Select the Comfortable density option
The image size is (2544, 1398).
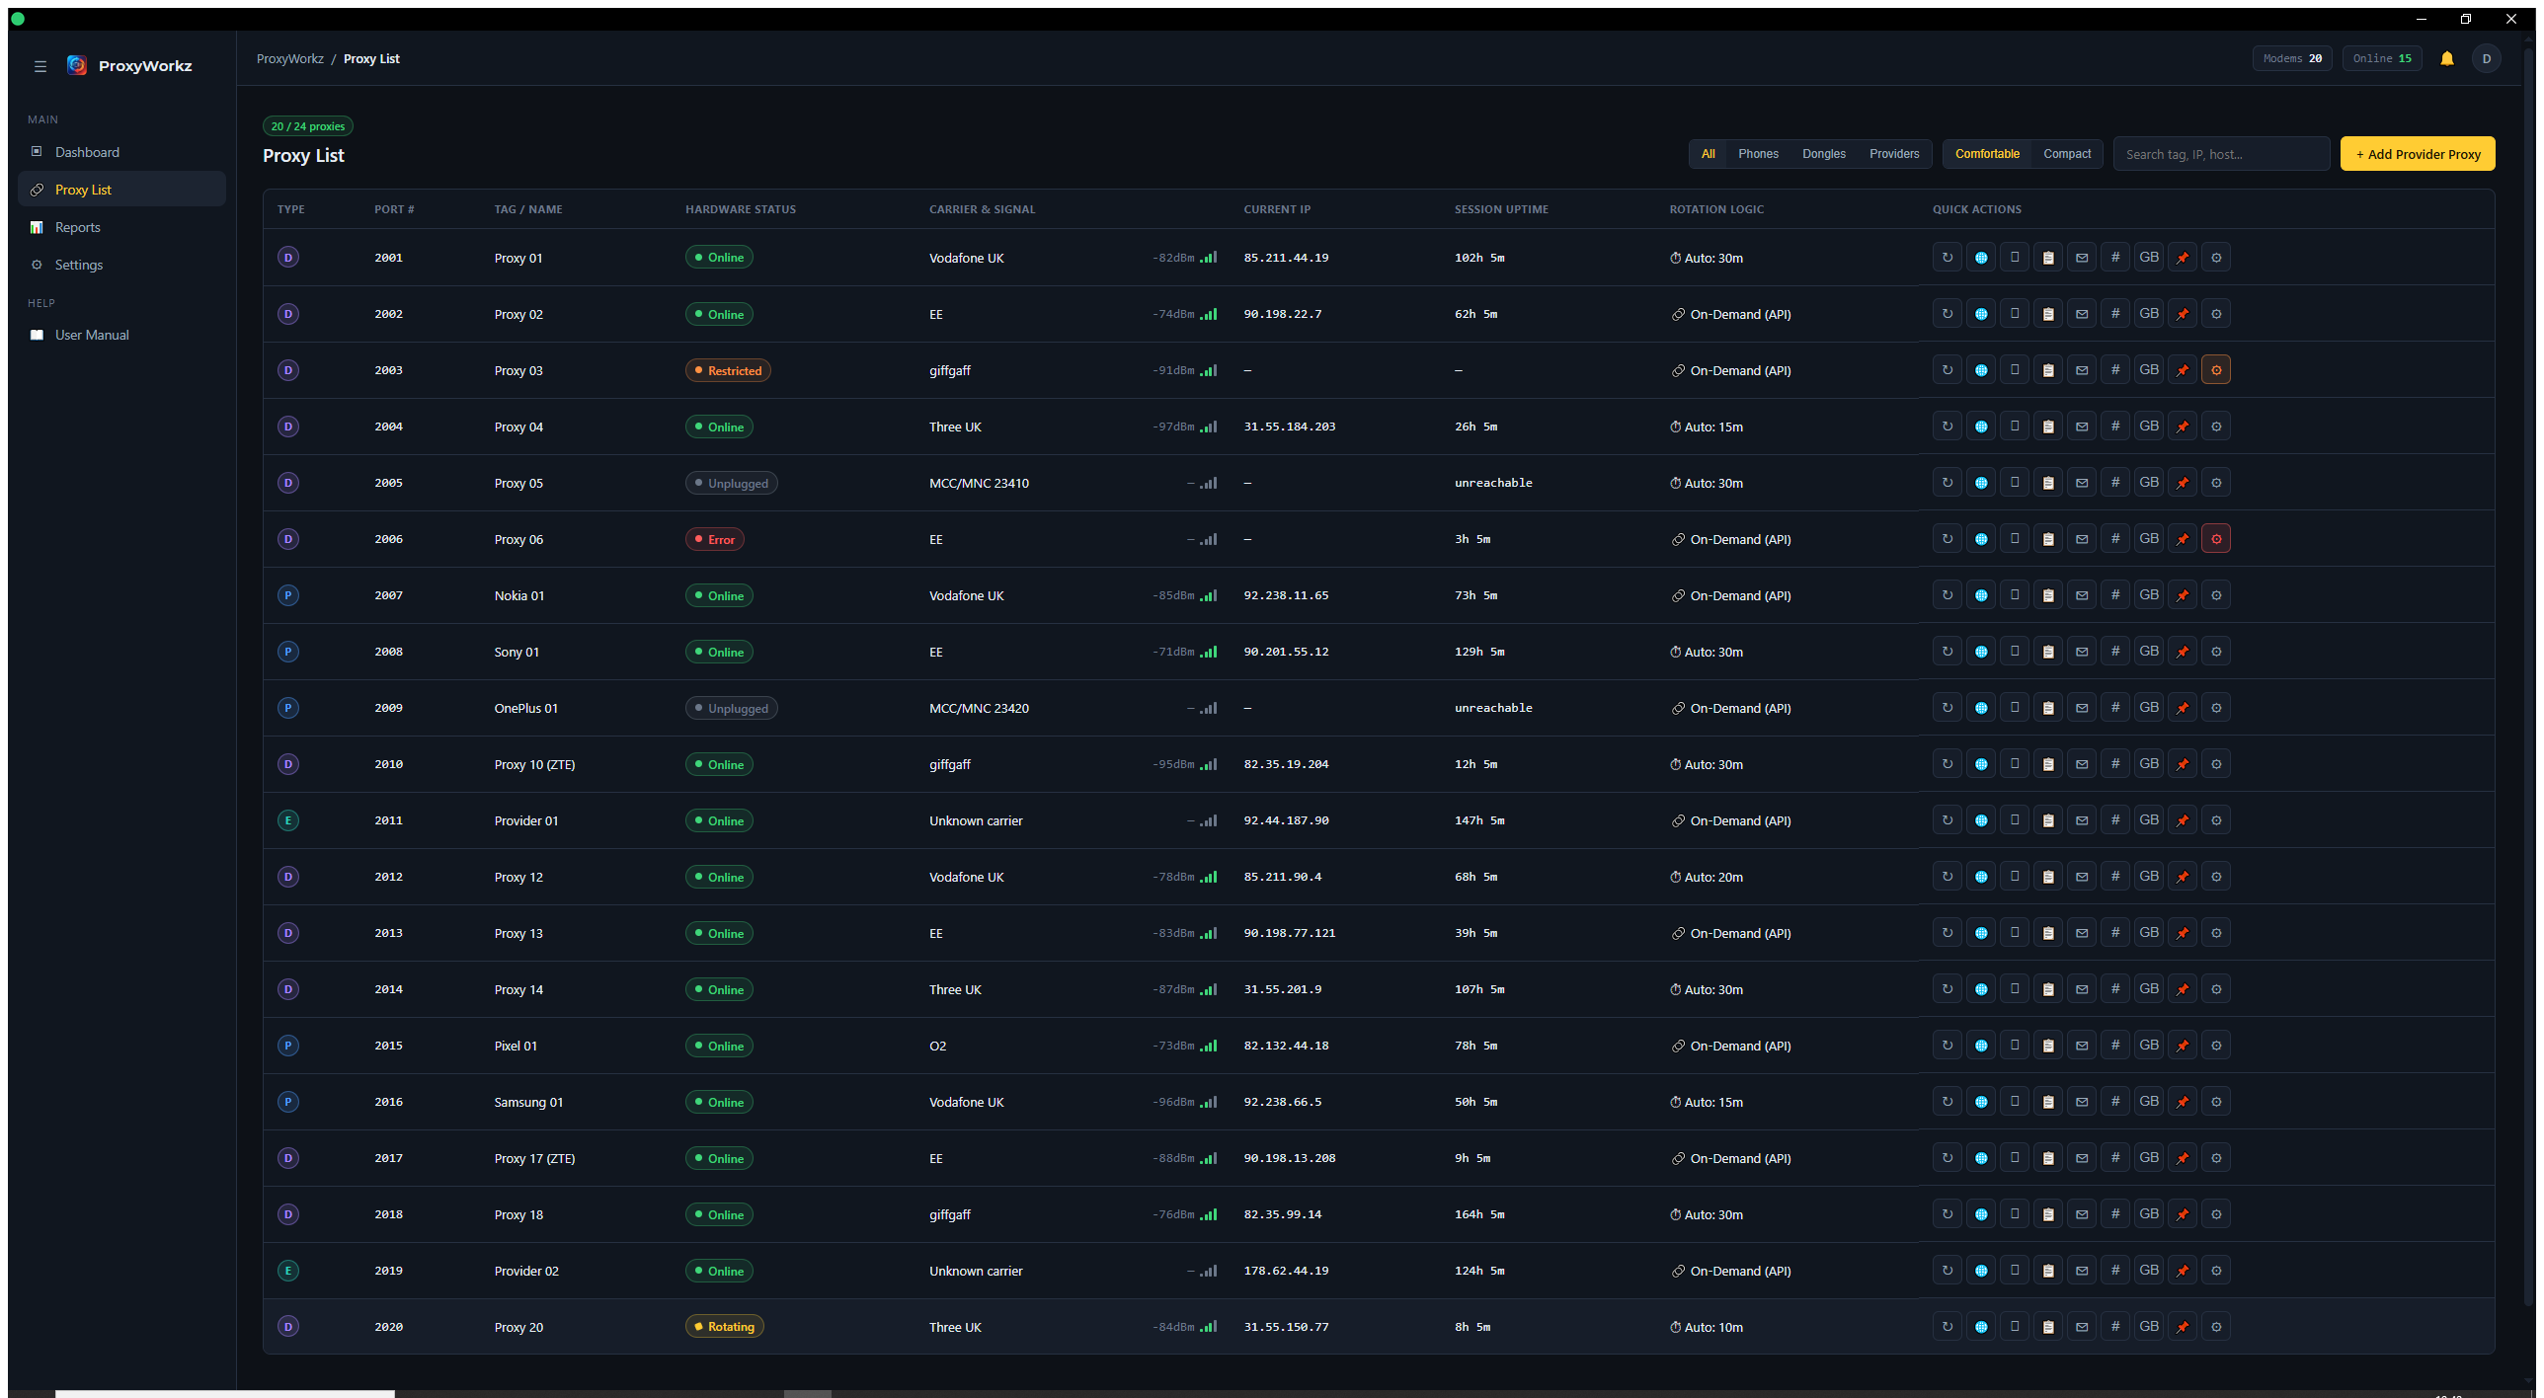[x=1986, y=154]
